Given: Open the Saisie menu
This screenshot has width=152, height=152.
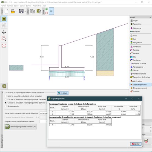Looking at the screenshot, I should pyautogui.click(x=16, y=6).
